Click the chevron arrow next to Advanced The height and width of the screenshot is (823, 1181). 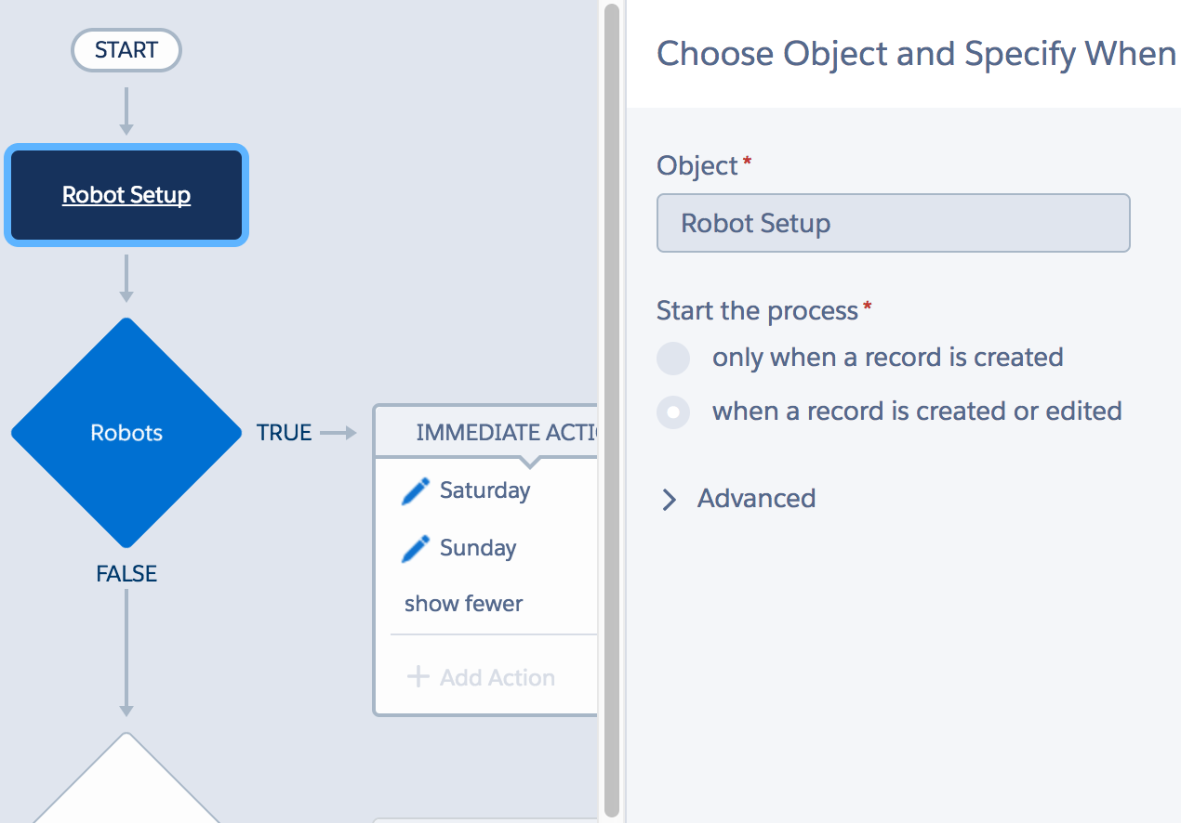[669, 500]
